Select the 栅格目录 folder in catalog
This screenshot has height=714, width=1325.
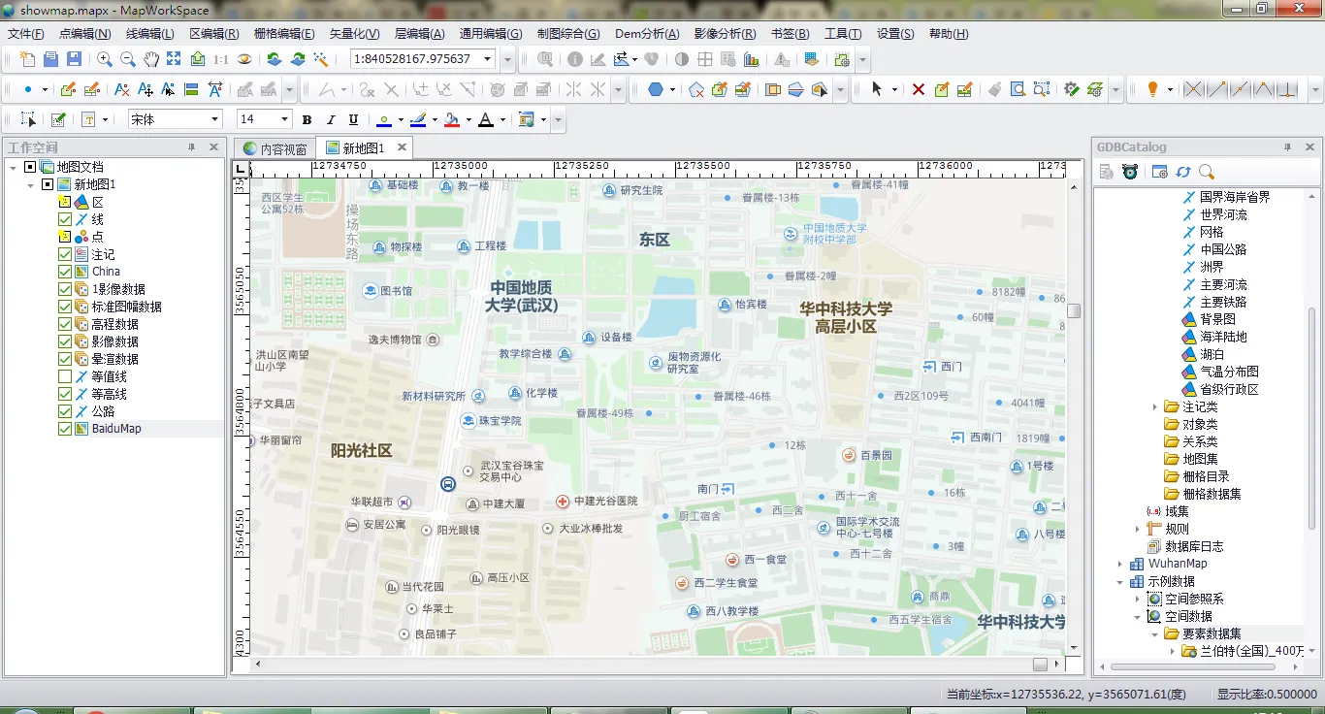[x=1206, y=476]
